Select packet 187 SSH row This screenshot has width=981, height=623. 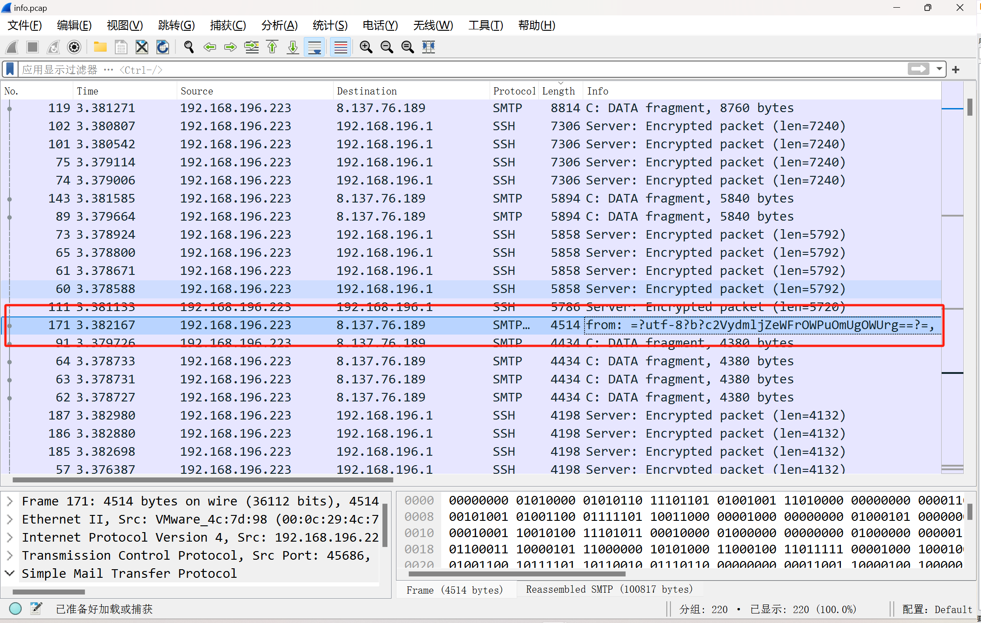click(471, 415)
